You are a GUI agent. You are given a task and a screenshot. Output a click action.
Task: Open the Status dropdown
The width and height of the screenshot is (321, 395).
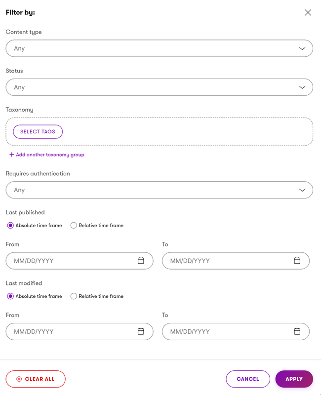coord(159,87)
